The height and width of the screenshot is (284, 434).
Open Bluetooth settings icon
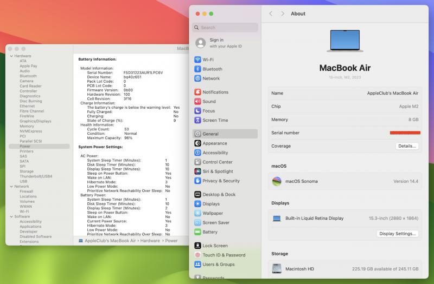point(197,69)
